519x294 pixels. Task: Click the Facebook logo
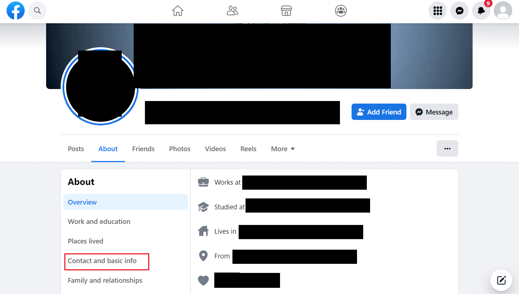[x=15, y=11]
